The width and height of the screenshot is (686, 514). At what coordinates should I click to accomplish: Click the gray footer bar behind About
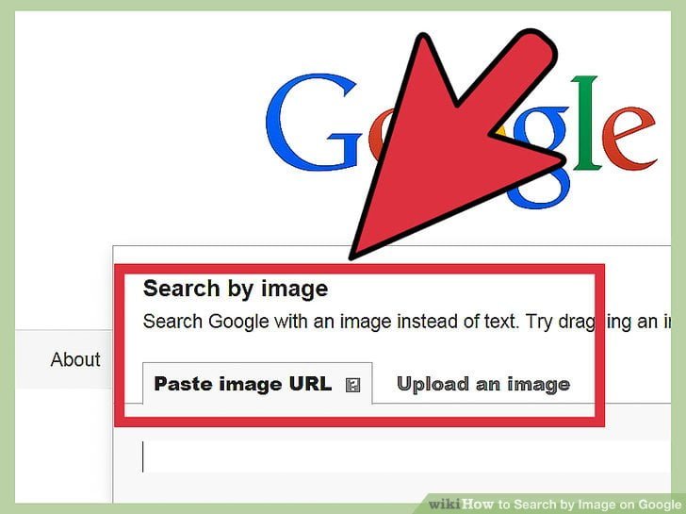point(64,359)
